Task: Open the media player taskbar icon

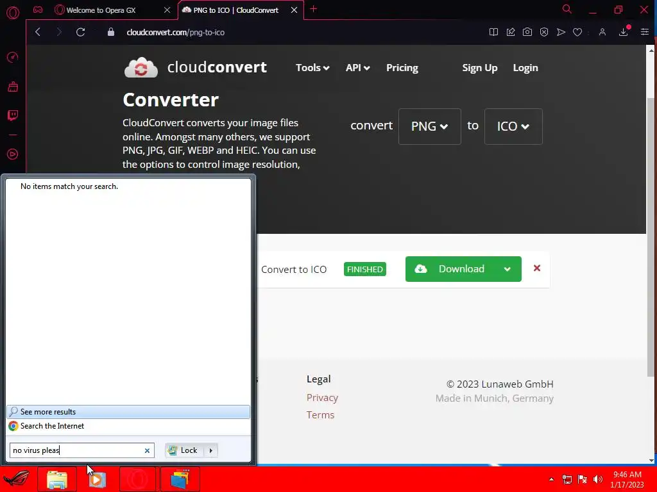Action: [x=97, y=479]
